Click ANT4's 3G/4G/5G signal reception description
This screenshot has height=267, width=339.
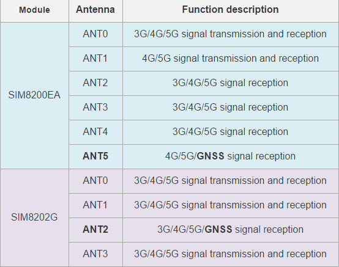[231, 132]
